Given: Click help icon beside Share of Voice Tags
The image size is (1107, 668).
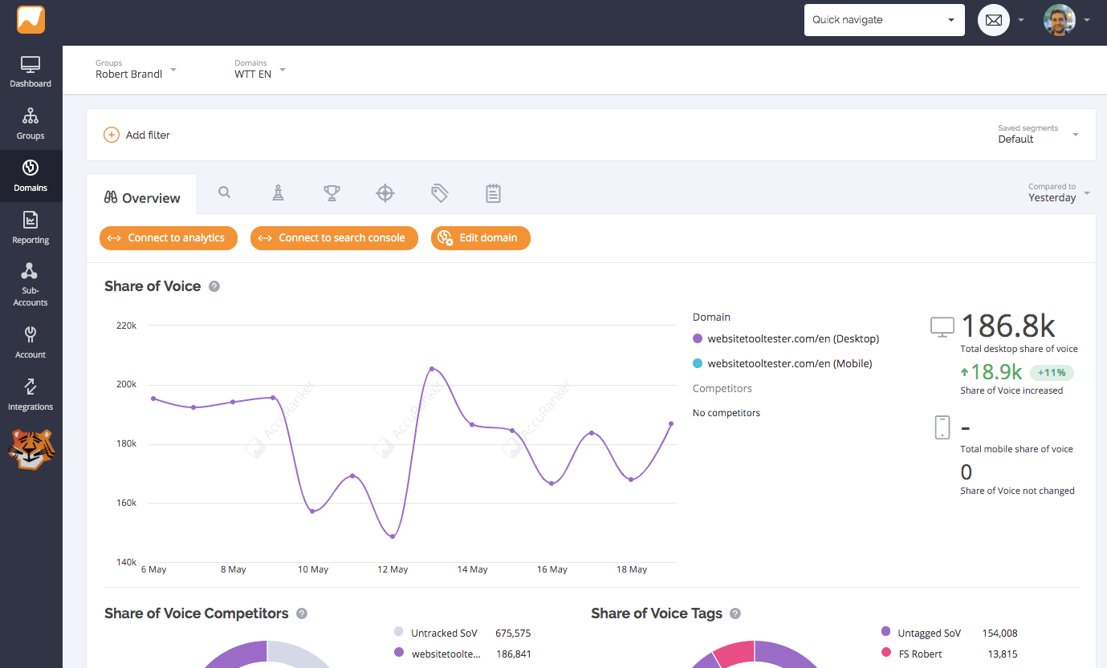Looking at the screenshot, I should point(735,613).
